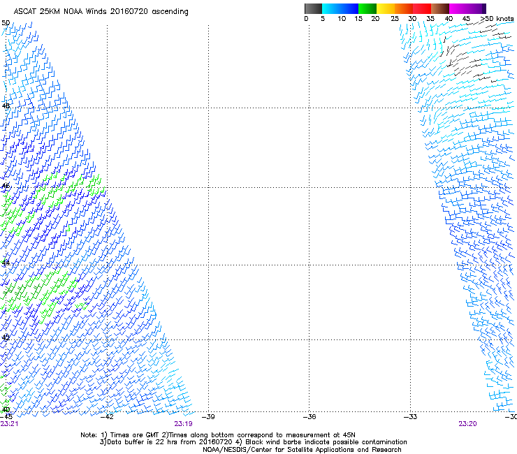
Task: Click the red 30-35 knots legend segment
Action: (422, 8)
